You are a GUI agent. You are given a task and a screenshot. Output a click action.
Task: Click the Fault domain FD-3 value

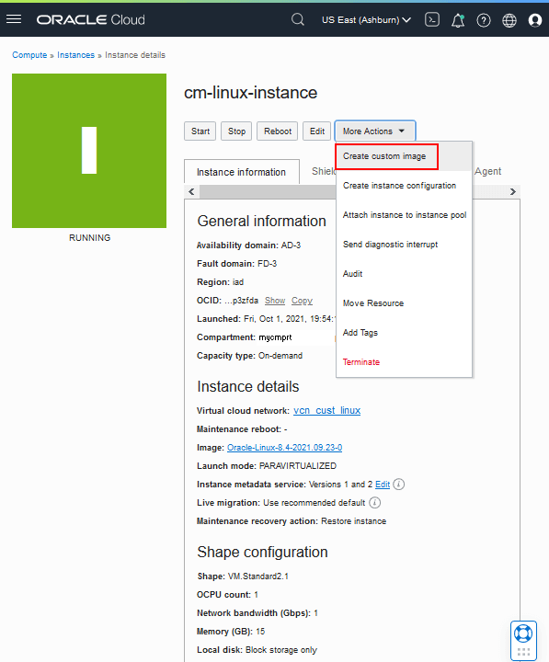pos(268,264)
